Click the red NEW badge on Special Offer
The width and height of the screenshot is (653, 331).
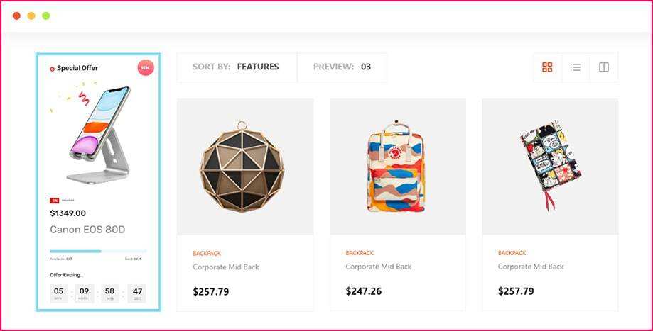tap(145, 68)
